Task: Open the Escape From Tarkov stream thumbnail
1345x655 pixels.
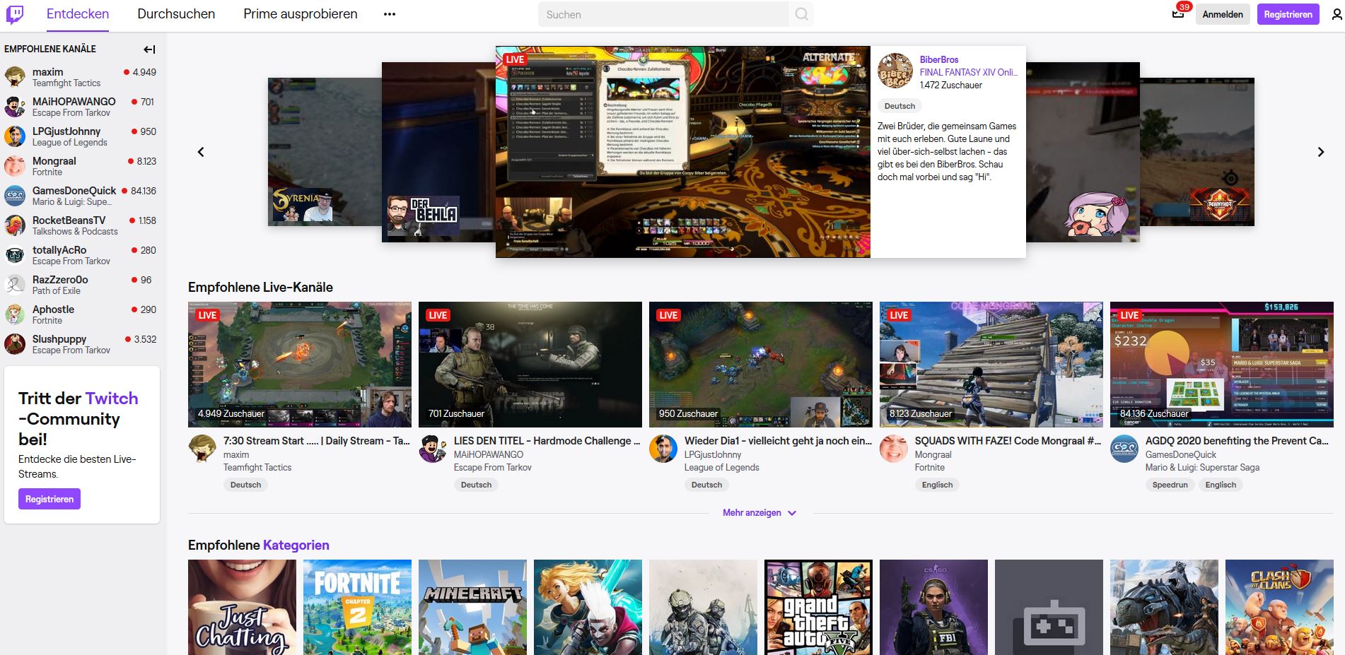Action: coord(530,365)
